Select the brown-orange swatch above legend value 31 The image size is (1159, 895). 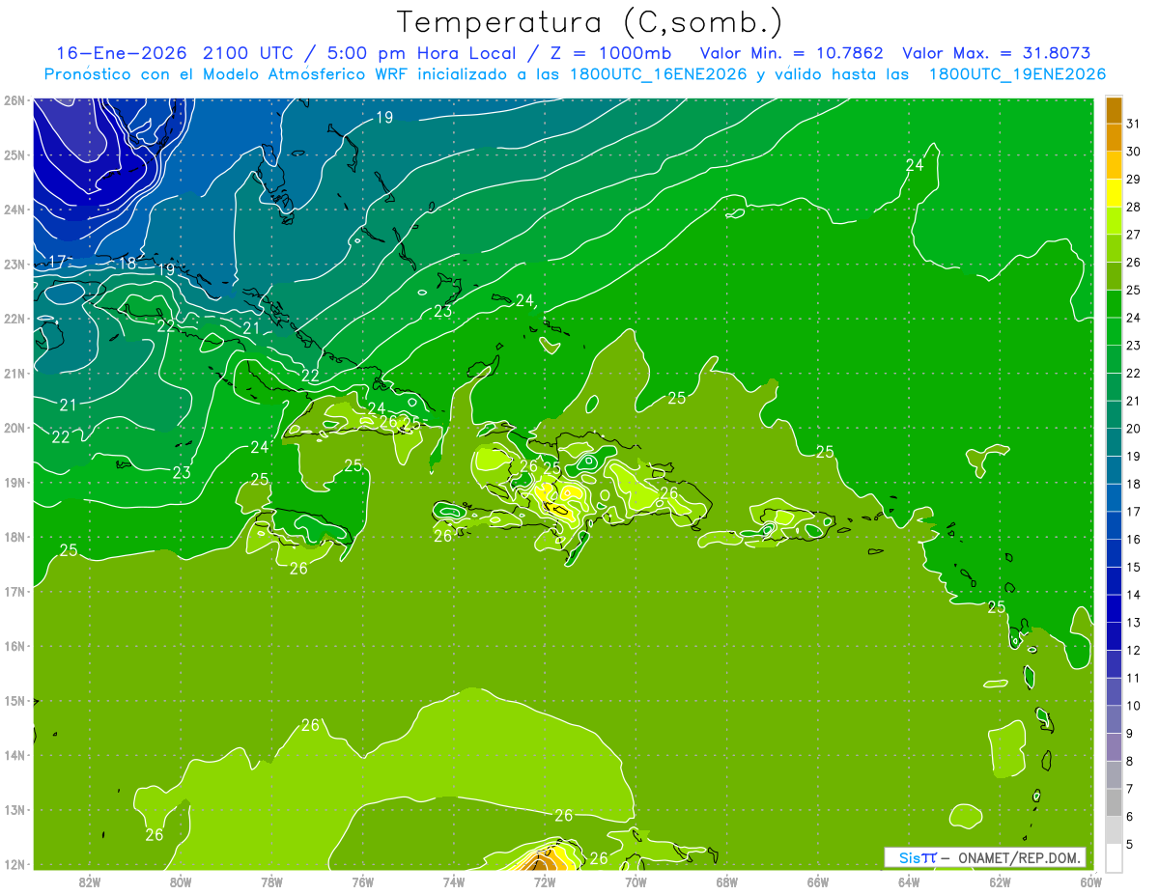coord(1114,110)
